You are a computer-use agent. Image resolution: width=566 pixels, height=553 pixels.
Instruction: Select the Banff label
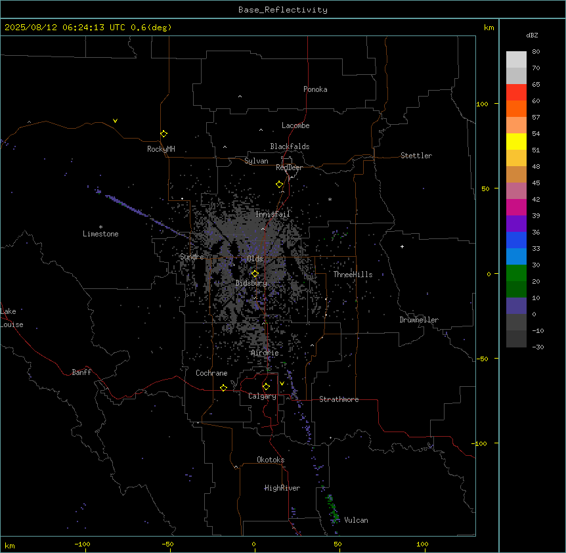click(x=81, y=372)
